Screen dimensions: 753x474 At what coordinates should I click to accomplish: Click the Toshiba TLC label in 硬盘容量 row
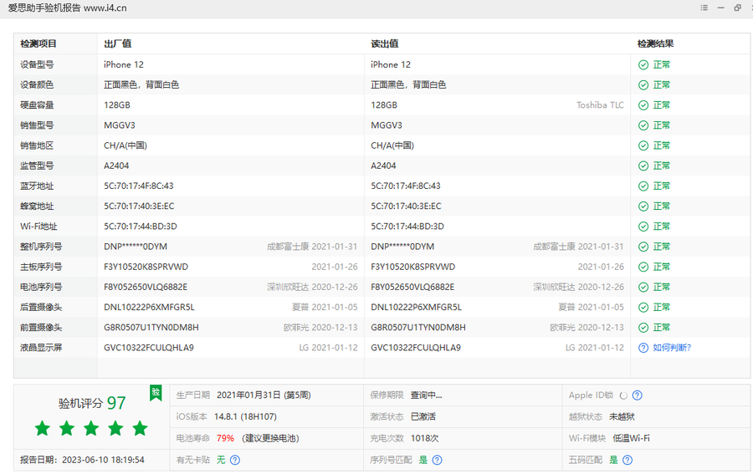[x=600, y=105]
